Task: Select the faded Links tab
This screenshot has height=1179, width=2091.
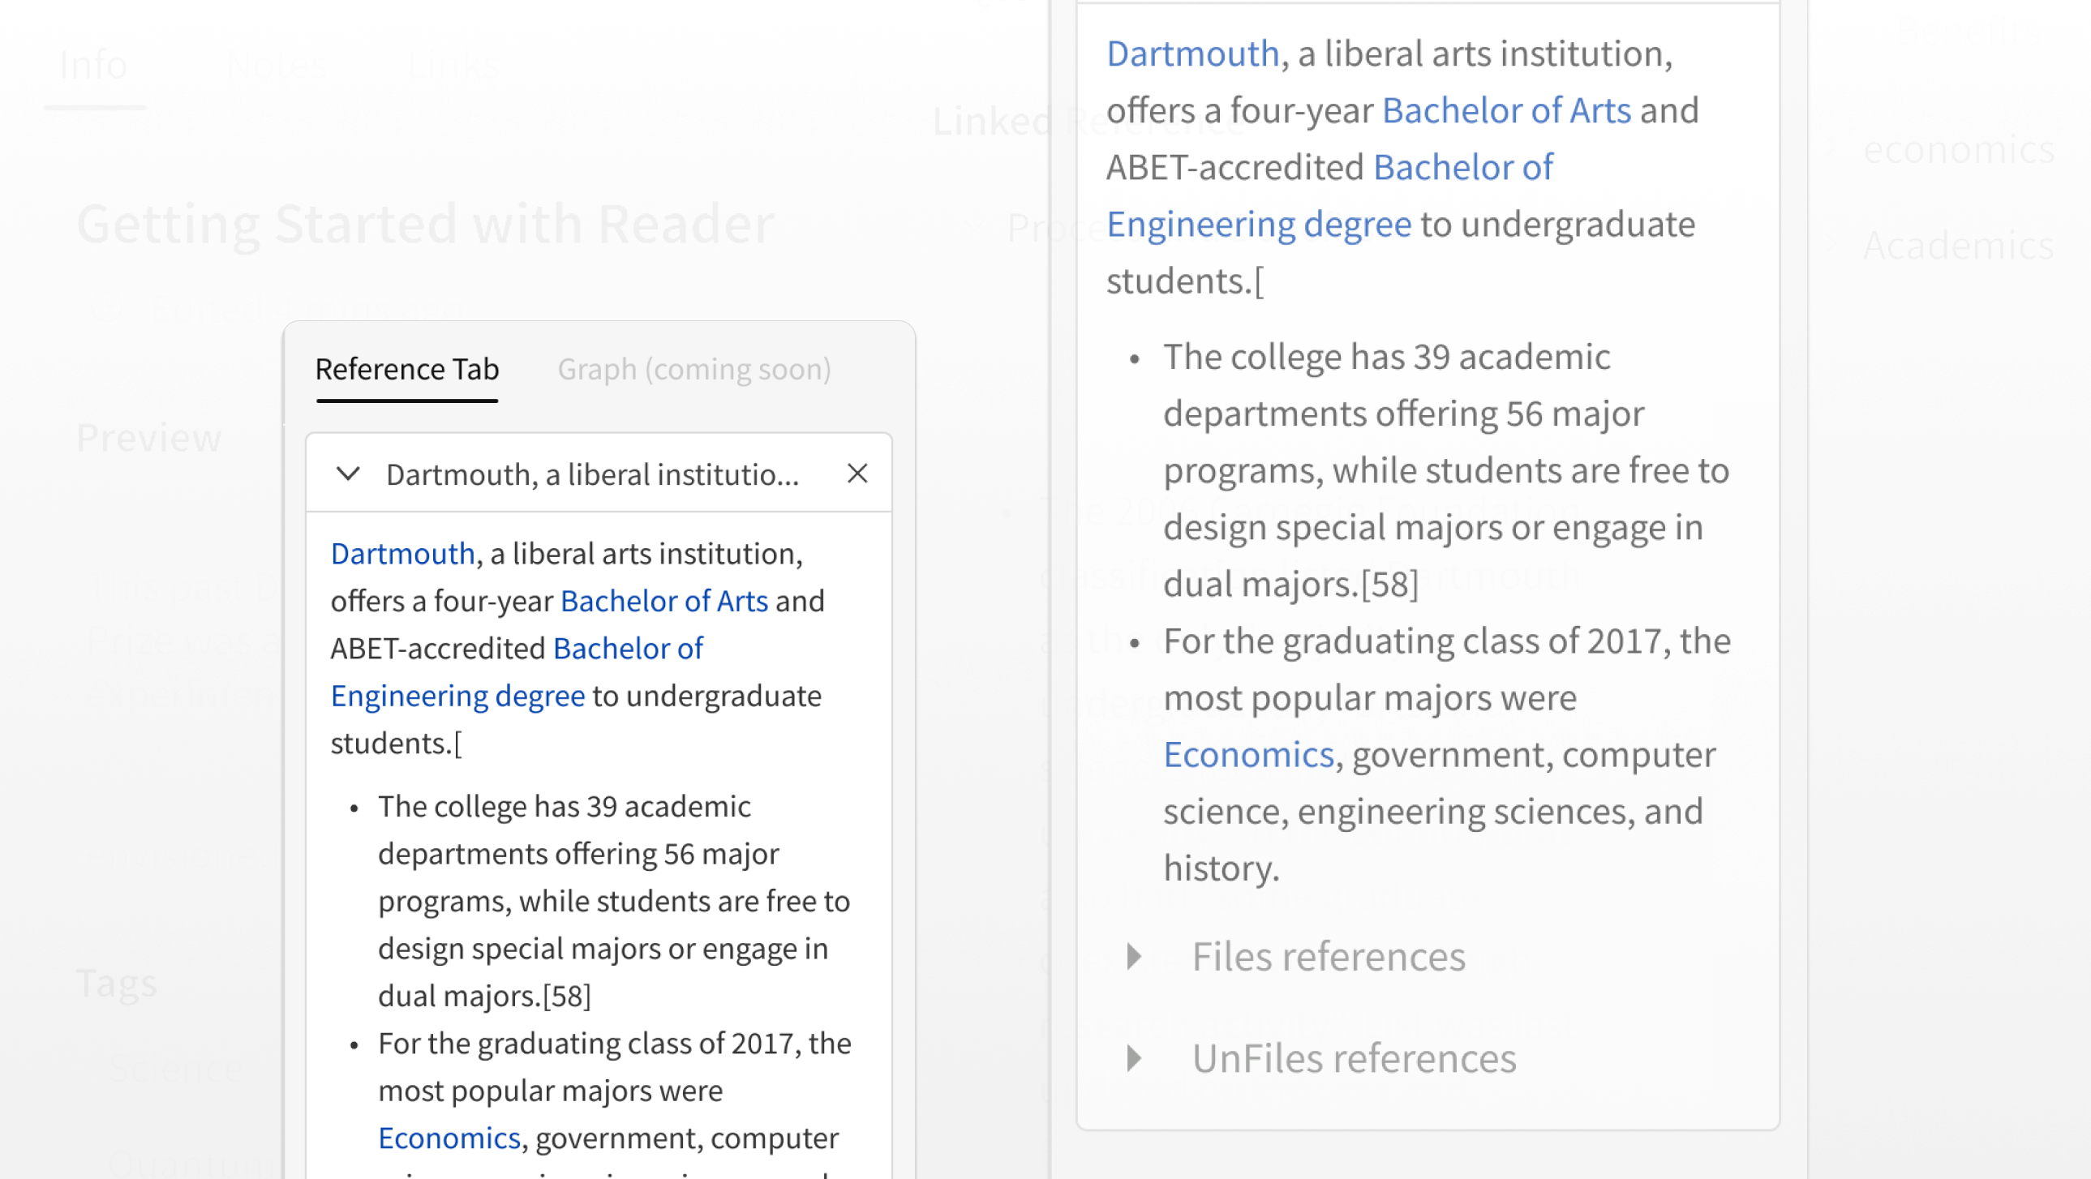Action: 453,65
